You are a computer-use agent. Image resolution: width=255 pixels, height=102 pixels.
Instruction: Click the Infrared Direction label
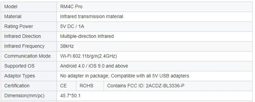coord(22,36)
